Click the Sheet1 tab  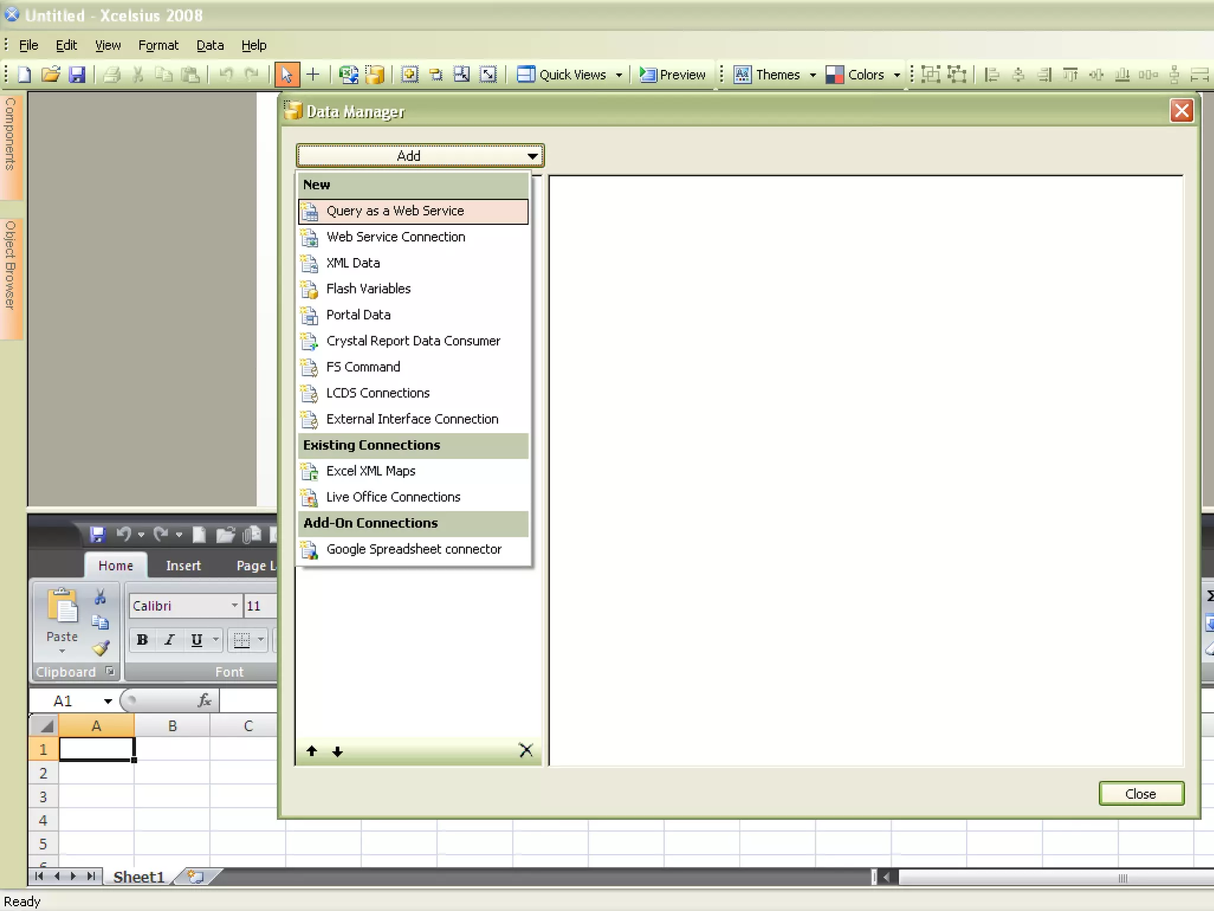[138, 877]
